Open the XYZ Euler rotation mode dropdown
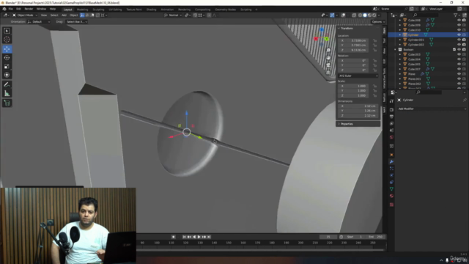 358,76
